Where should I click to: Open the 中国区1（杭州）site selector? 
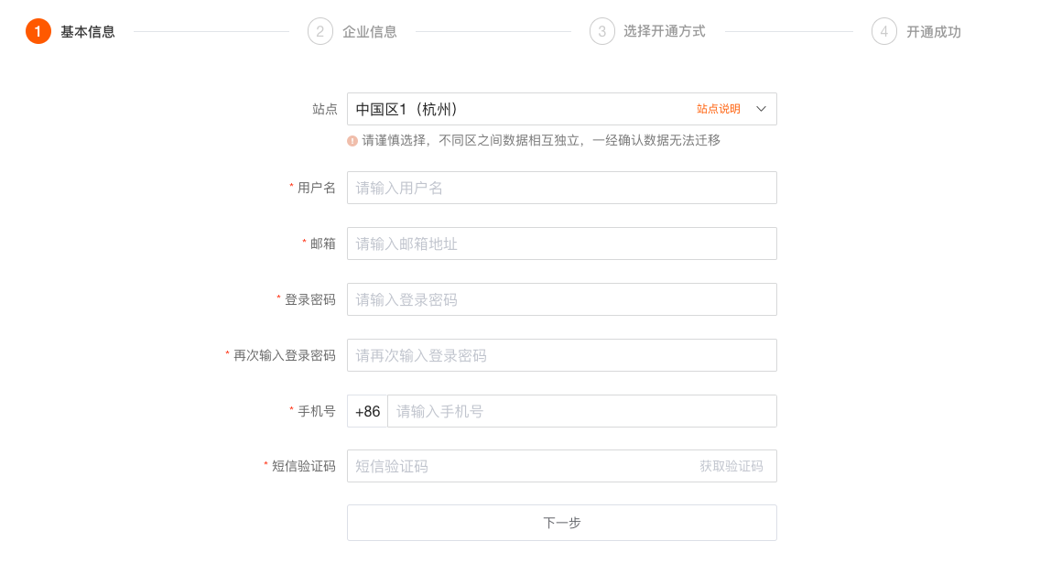tap(562, 109)
